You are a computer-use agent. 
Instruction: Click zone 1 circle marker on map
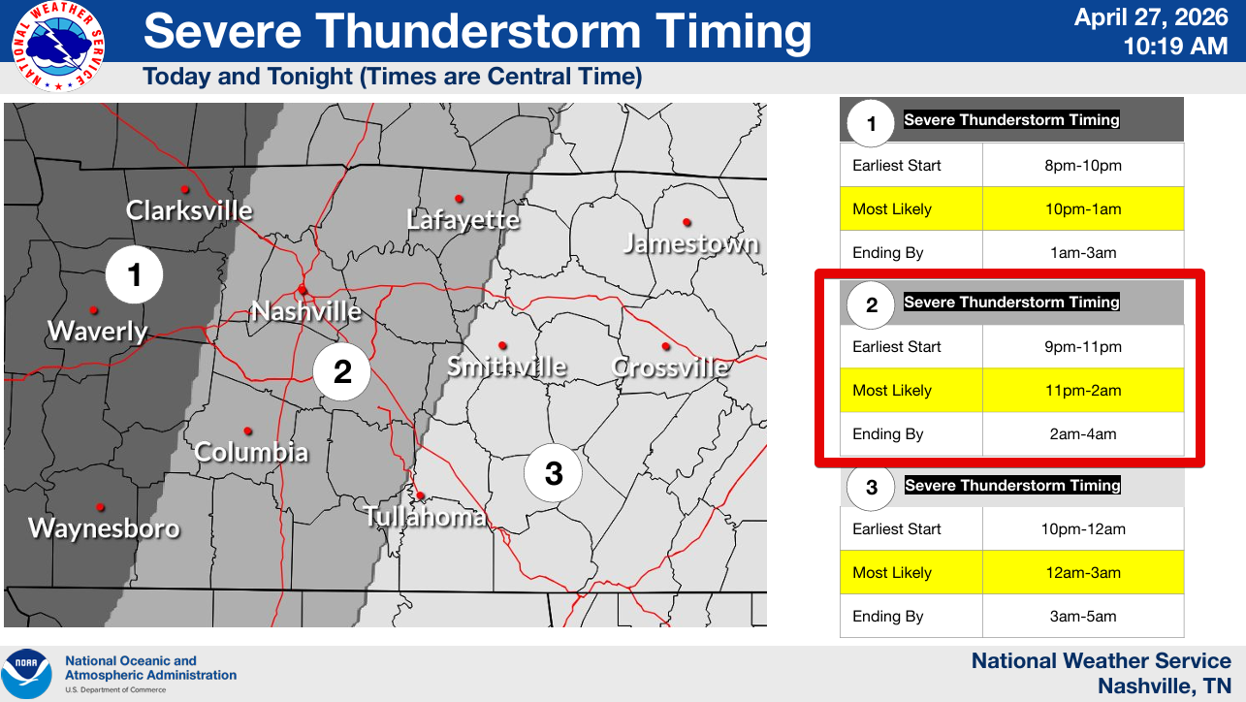pyautogui.click(x=134, y=275)
